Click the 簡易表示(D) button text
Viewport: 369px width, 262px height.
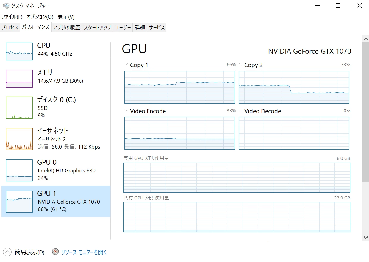pos(29,252)
